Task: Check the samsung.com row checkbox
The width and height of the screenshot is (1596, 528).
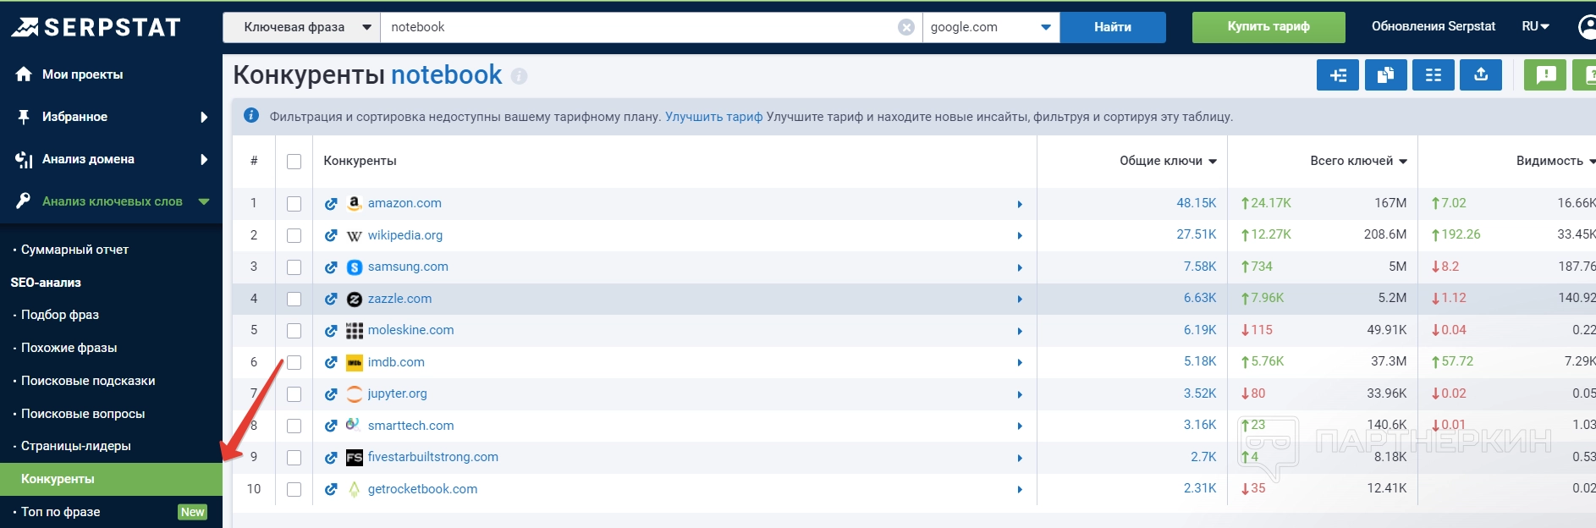Action: tap(294, 267)
